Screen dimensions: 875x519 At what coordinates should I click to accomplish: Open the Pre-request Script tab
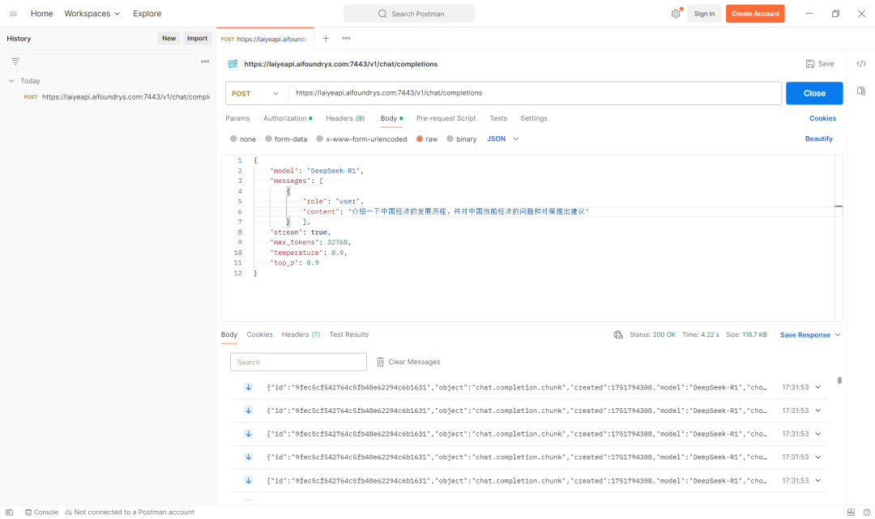446,118
